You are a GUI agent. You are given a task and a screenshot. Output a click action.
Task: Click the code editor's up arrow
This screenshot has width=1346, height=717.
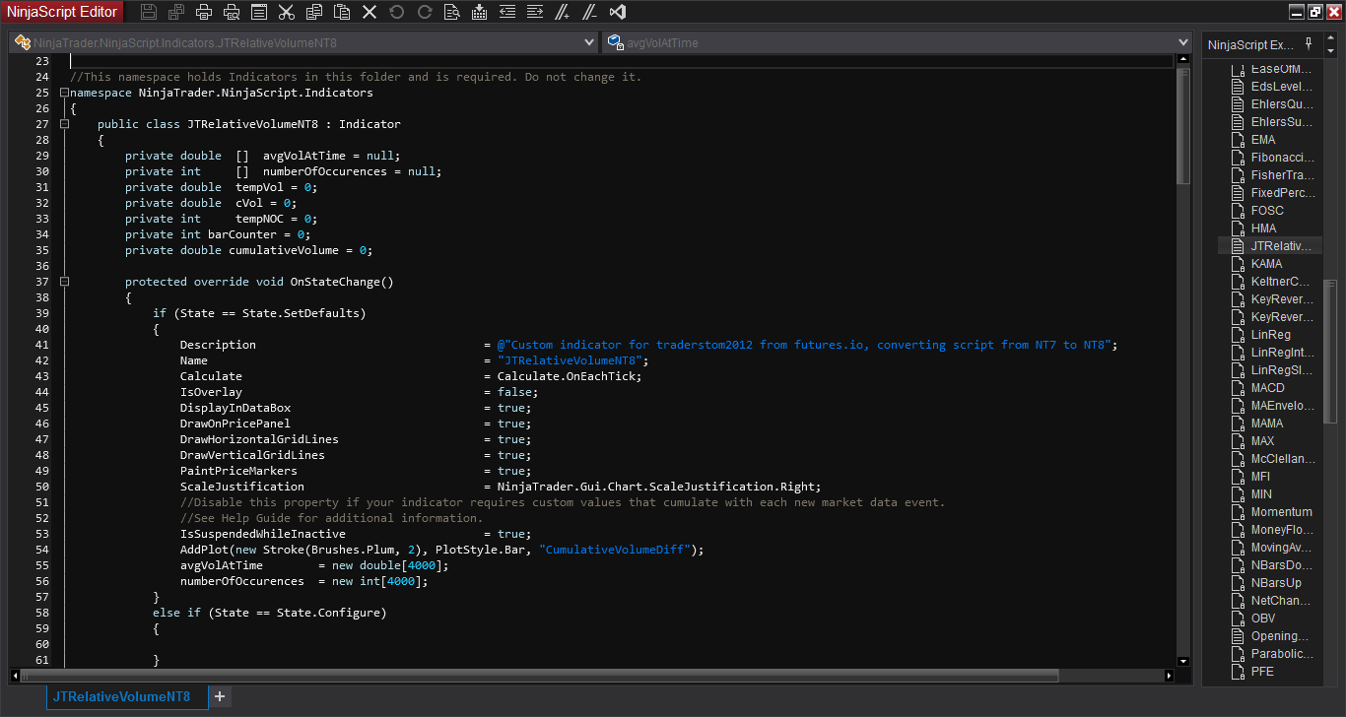[x=1183, y=61]
